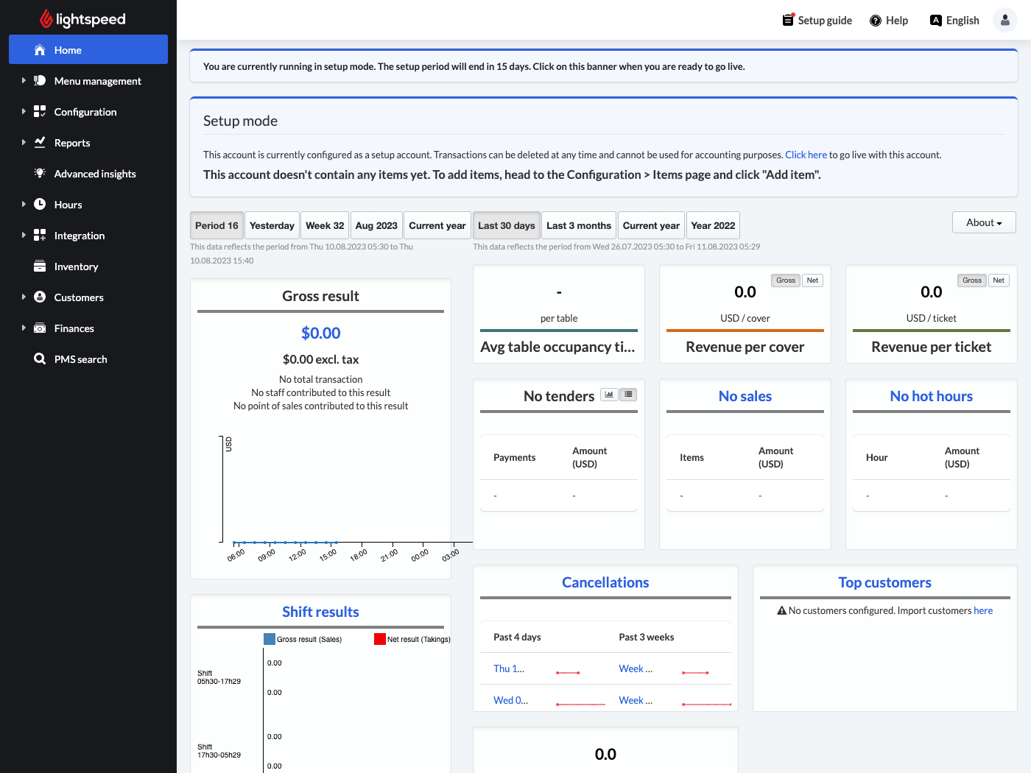Viewport: 1031px width, 773px height.
Task: Click the Lightspeed logo
Action: 82,19
